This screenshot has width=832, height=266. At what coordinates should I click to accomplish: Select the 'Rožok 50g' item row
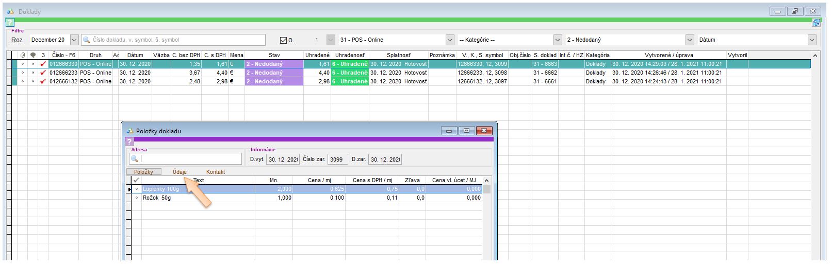coord(157,198)
